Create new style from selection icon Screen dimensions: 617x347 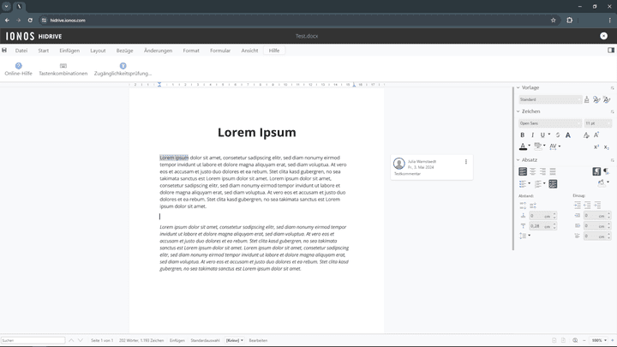tap(607, 99)
